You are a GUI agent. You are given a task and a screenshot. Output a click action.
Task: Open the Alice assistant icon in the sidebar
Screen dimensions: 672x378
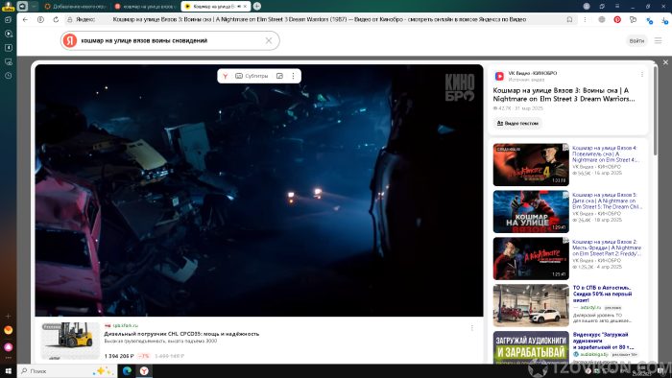[8, 346]
